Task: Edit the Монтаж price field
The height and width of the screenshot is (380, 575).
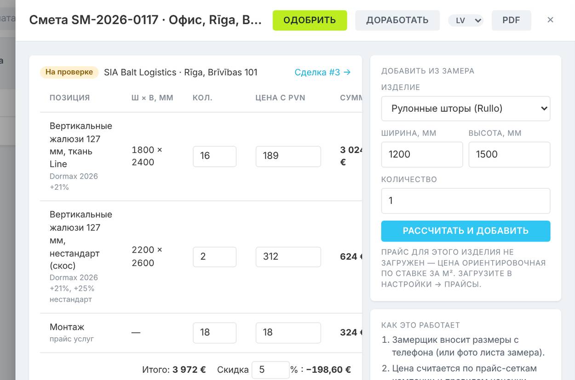Action: pyautogui.click(x=288, y=332)
